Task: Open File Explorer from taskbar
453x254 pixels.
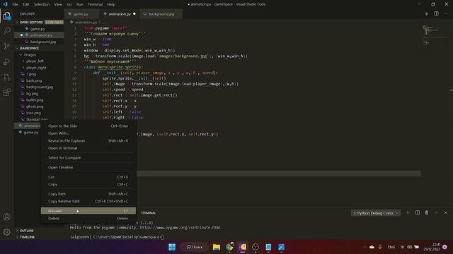Action: point(217,247)
